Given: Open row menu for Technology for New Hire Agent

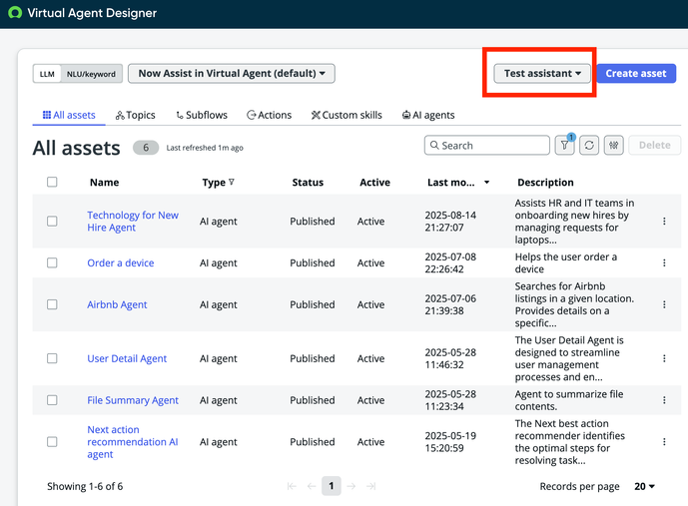Looking at the screenshot, I should [665, 222].
